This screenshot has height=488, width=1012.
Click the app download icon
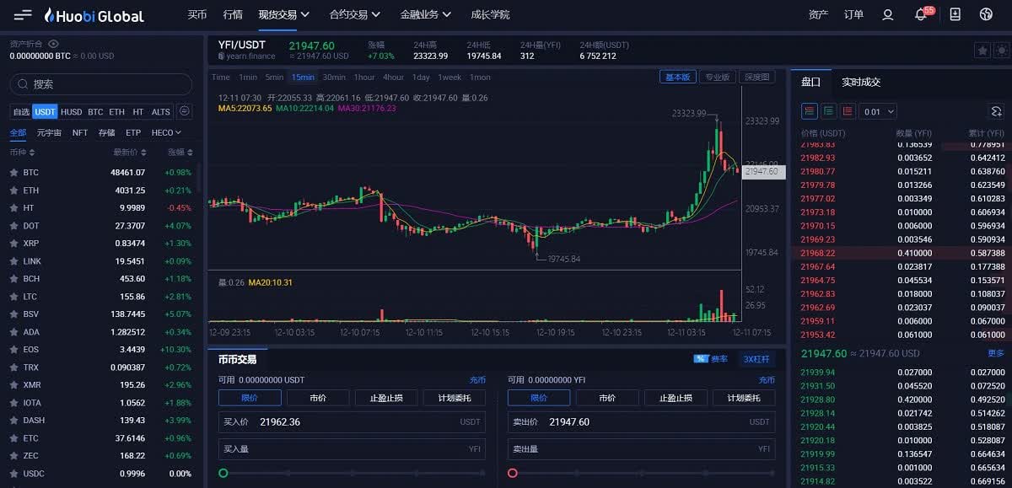(x=955, y=15)
